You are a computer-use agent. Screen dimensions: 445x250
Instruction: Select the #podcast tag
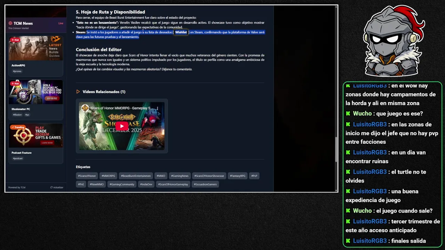coord(18,158)
